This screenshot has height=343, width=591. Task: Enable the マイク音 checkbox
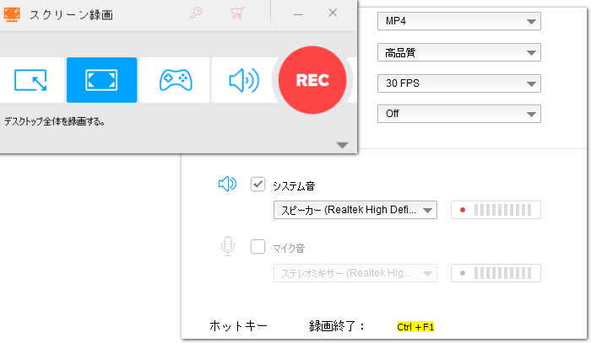click(x=258, y=247)
